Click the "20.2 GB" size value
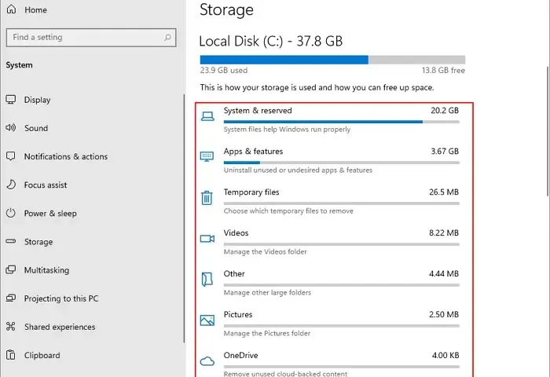This screenshot has width=550, height=377. pos(445,111)
